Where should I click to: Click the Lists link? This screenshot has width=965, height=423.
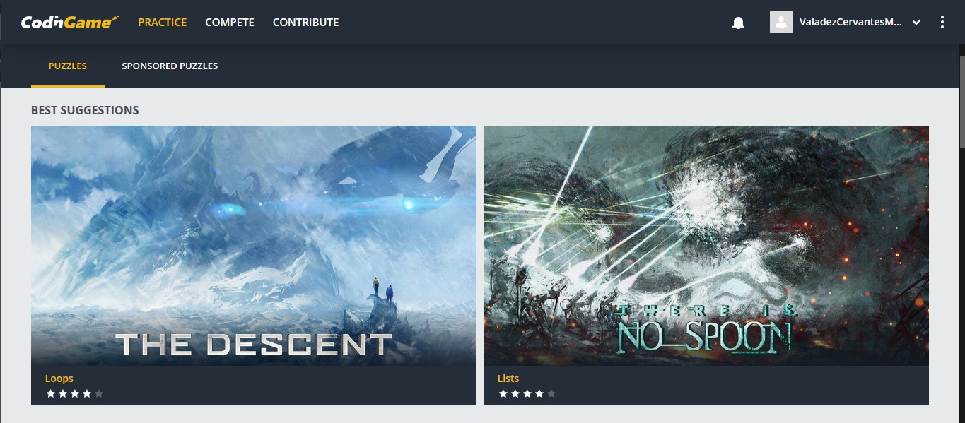coord(508,379)
